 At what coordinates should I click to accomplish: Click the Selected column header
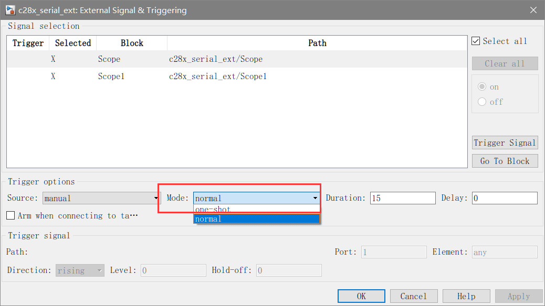tap(73, 43)
